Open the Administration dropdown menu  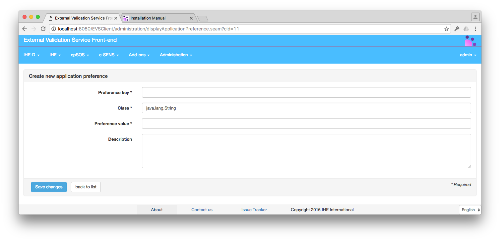coord(175,55)
